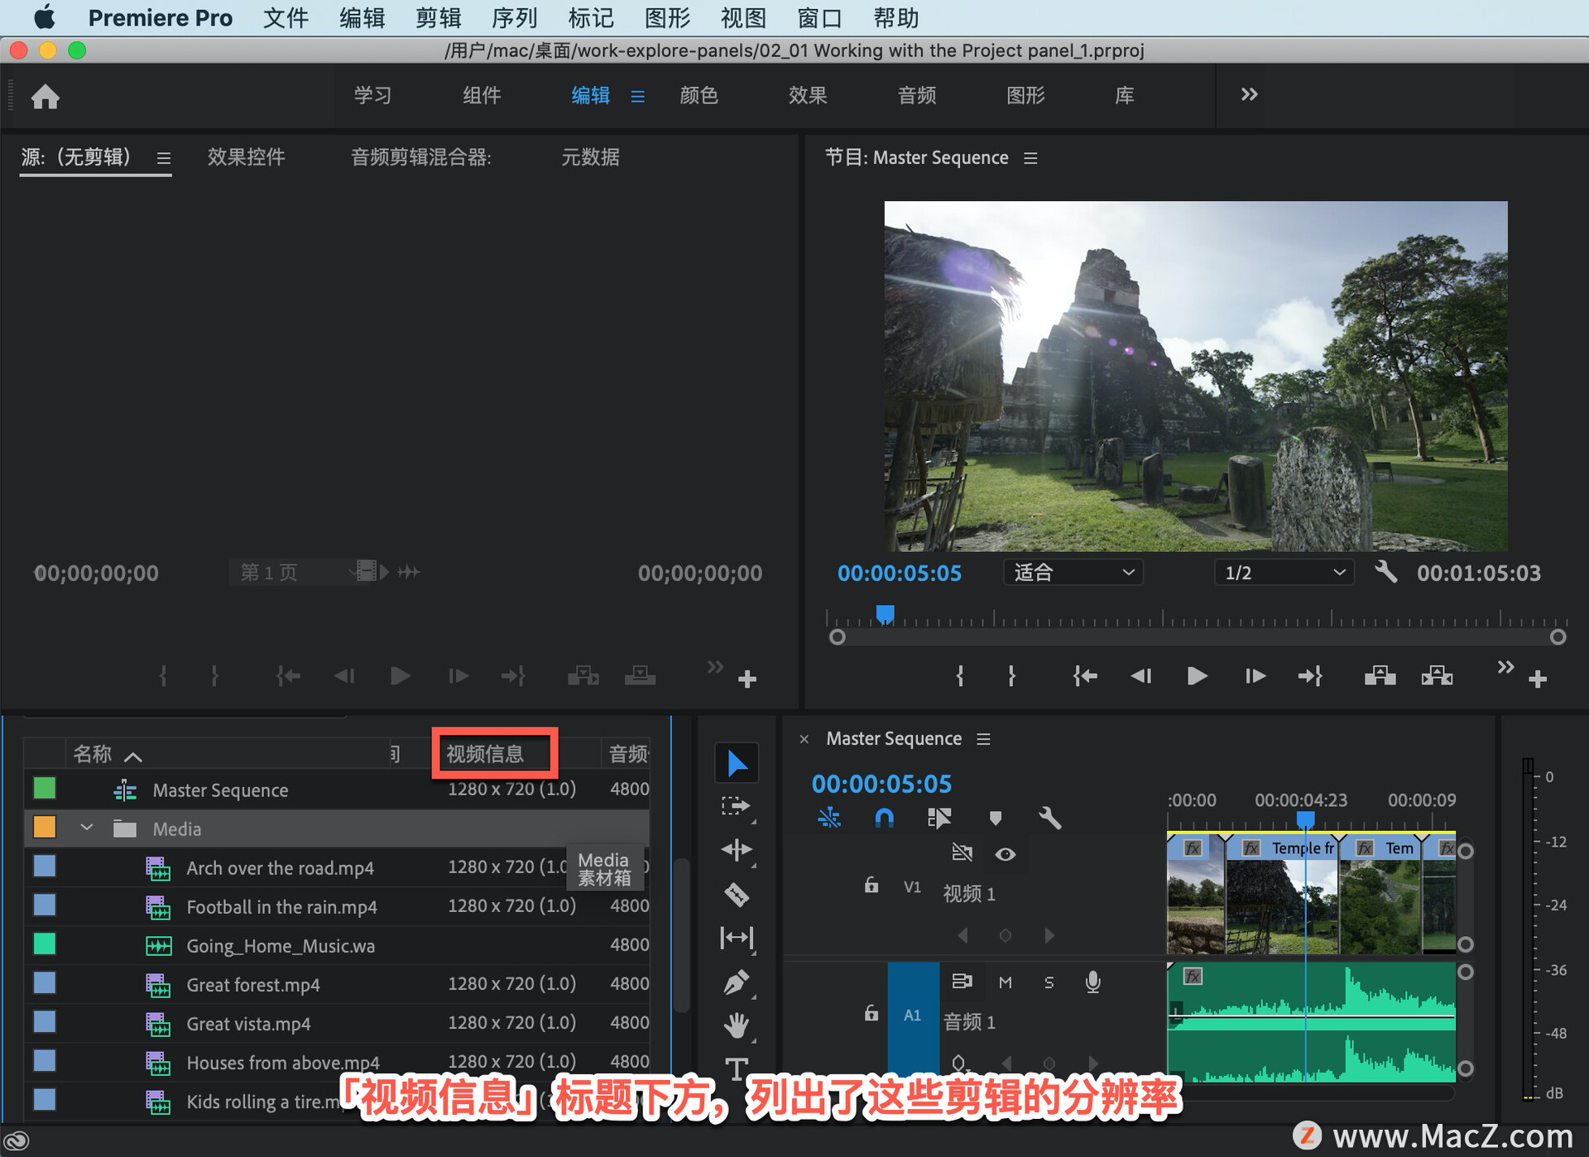Select the Ripple Edit tool
The width and height of the screenshot is (1589, 1157).
[736, 850]
